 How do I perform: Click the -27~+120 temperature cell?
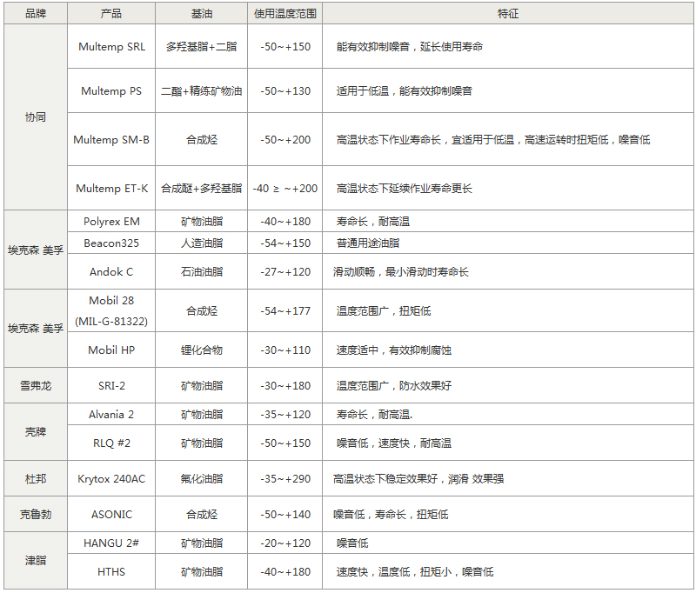click(285, 271)
